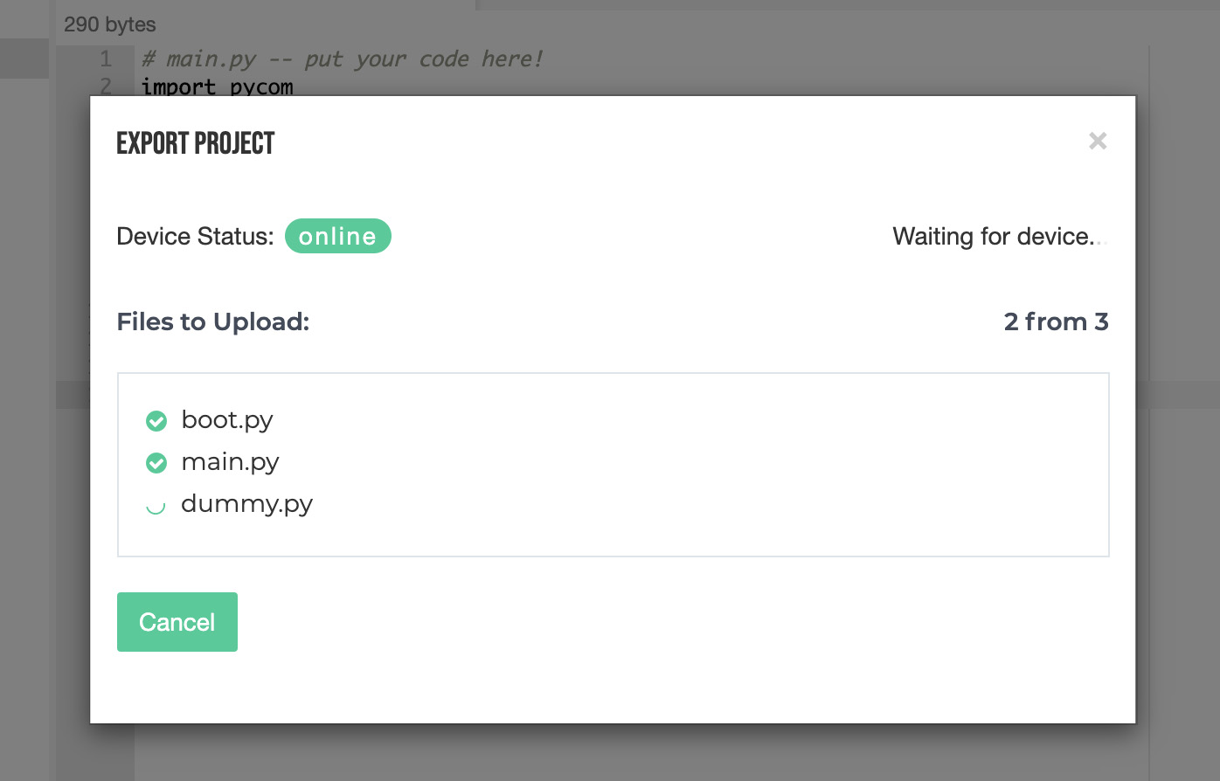Click empty area inside the file list box

[699, 463]
